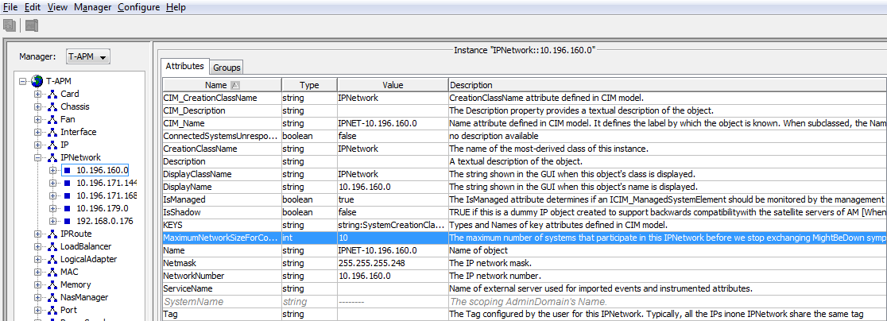
Task: Collapse the IPNetwork tree node
Action: pyautogui.click(x=37, y=157)
